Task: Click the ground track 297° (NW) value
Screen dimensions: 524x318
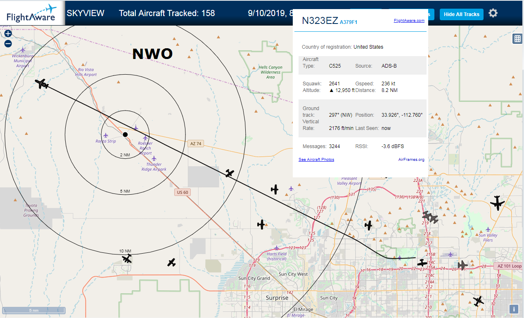Action: tap(341, 115)
